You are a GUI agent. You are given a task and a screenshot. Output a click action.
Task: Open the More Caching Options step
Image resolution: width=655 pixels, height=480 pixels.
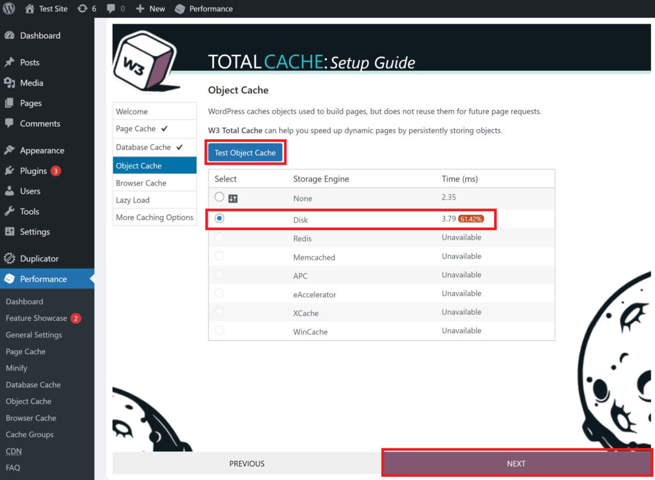click(155, 217)
